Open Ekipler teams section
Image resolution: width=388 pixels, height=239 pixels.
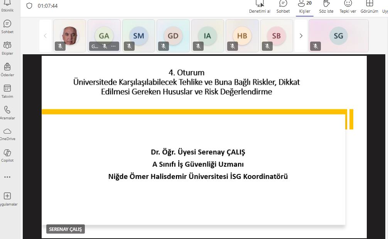tap(7, 48)
